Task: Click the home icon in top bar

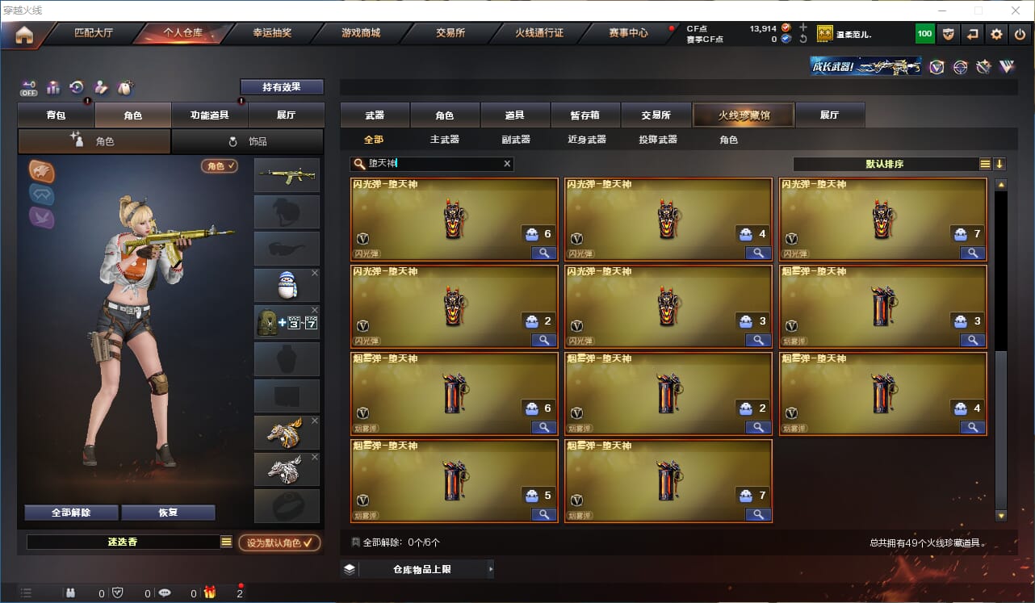Action: coord(24,34)
